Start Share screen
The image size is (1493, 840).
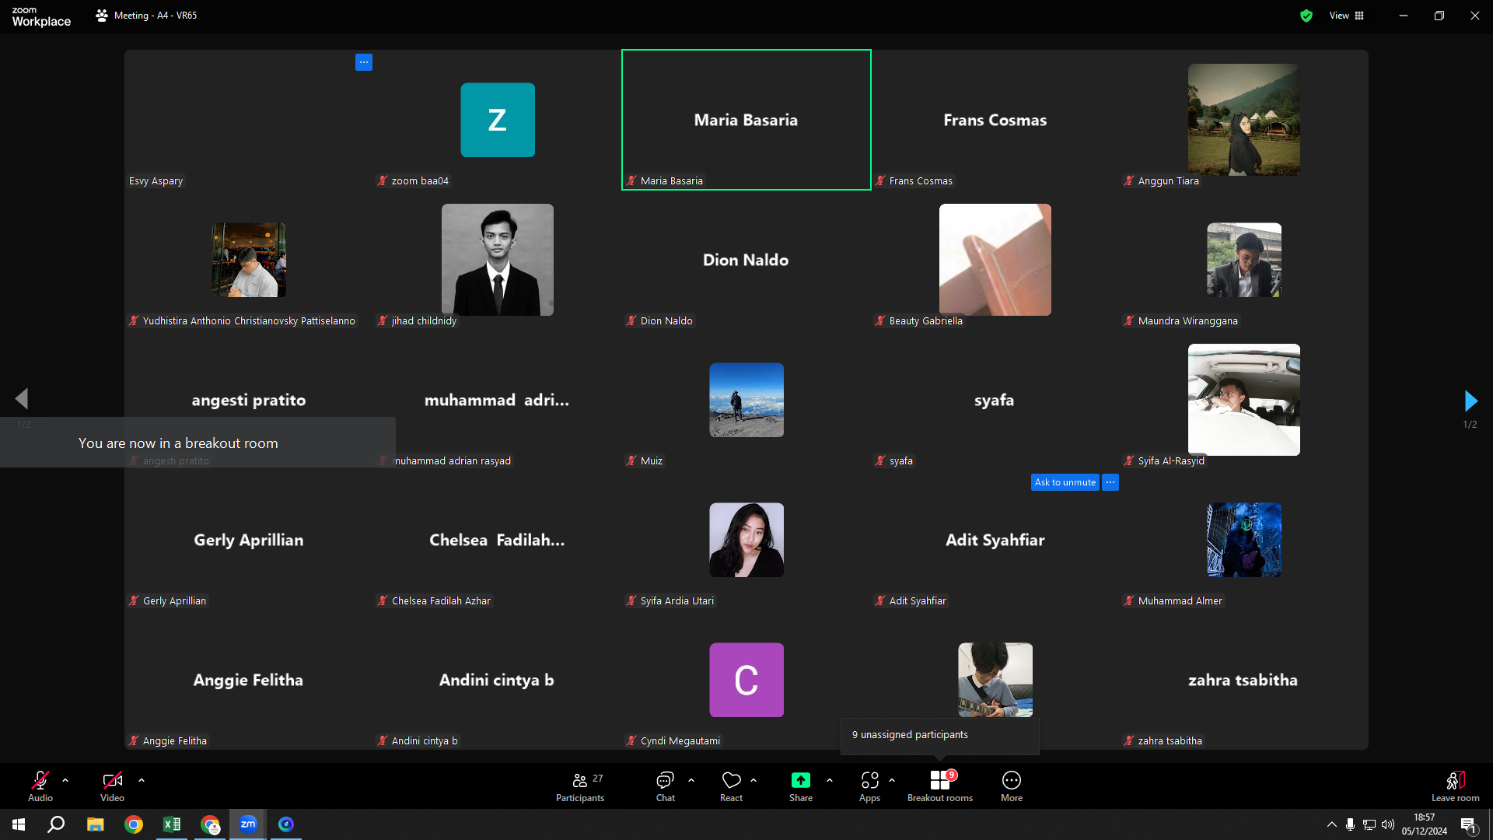[x=801, y=786]
